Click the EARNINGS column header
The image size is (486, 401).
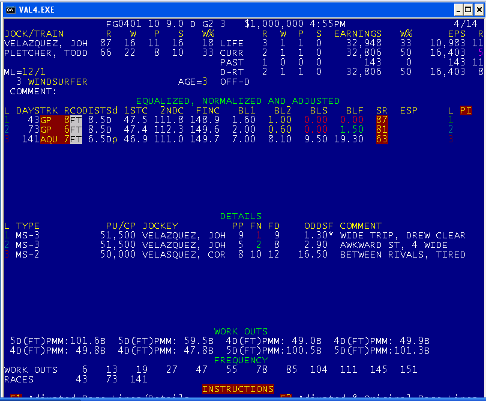[x=358, y=34]
